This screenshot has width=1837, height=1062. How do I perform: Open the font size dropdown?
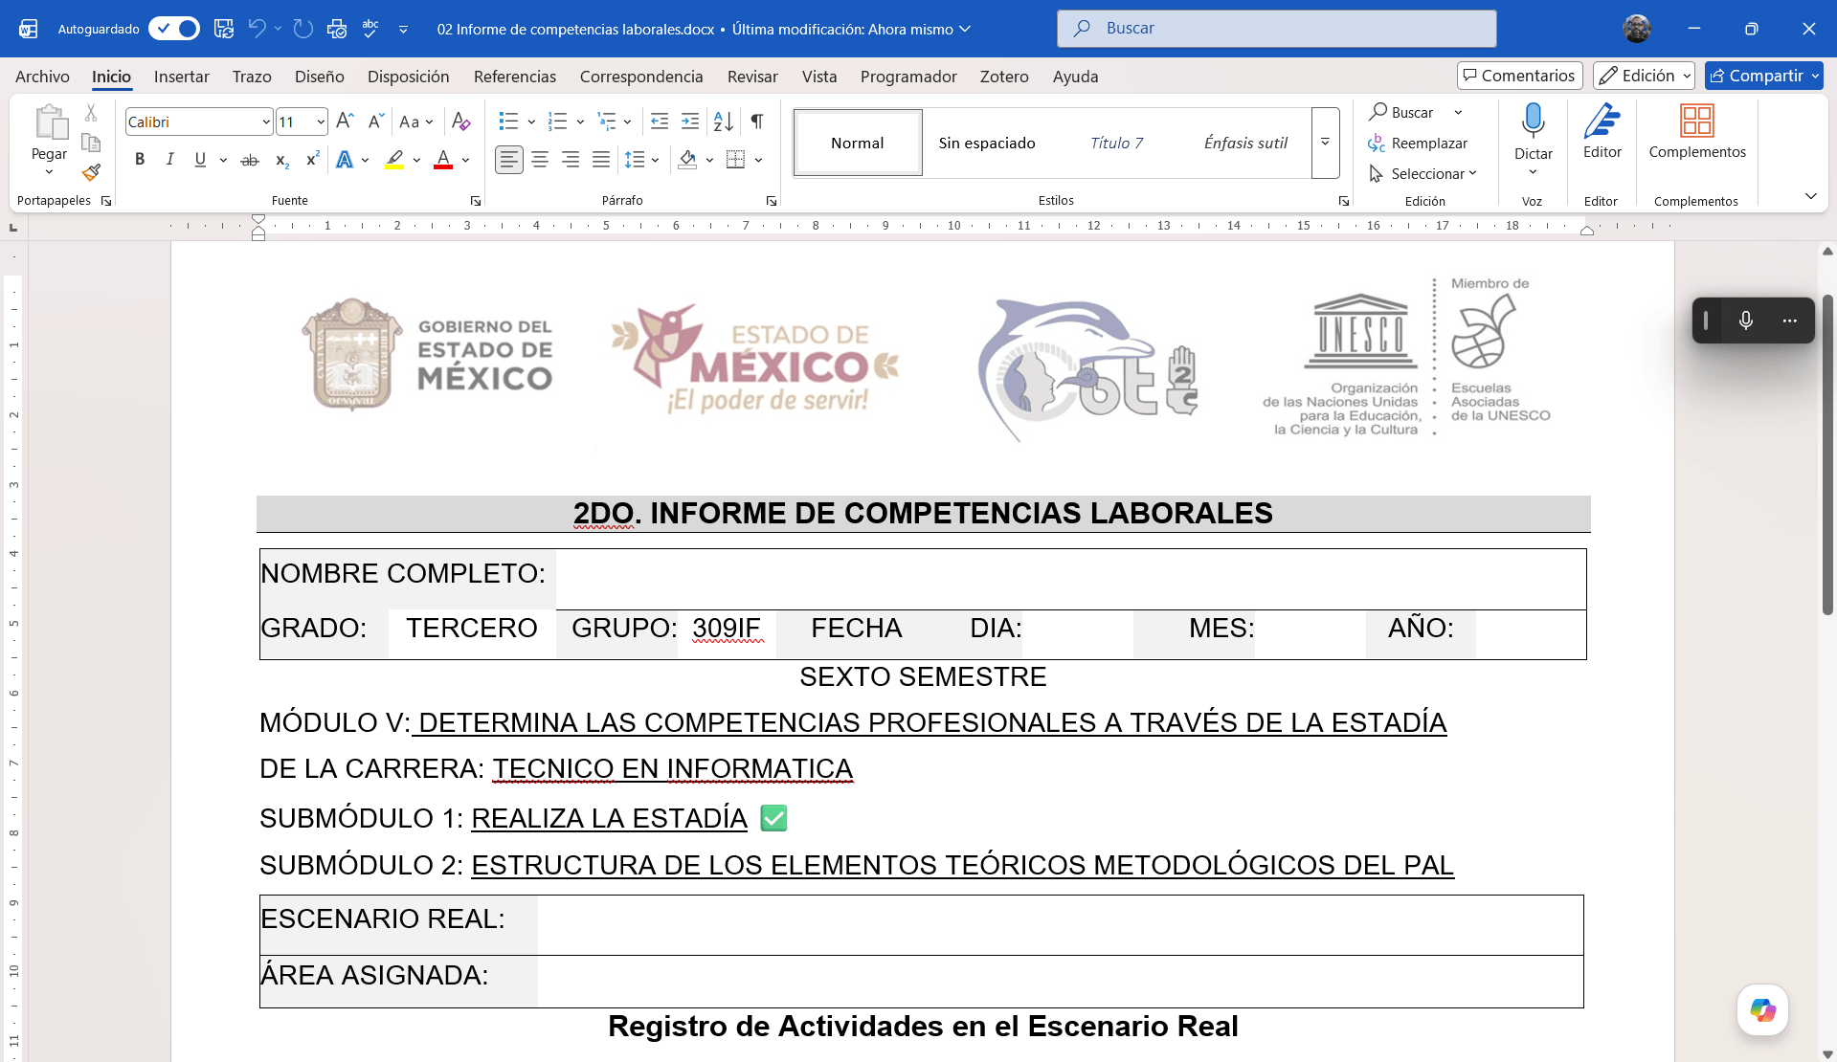click(x=321, y=122)
